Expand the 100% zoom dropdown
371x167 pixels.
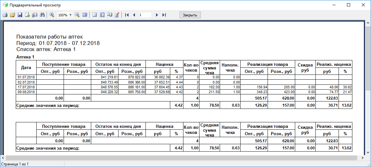(70, 15)
